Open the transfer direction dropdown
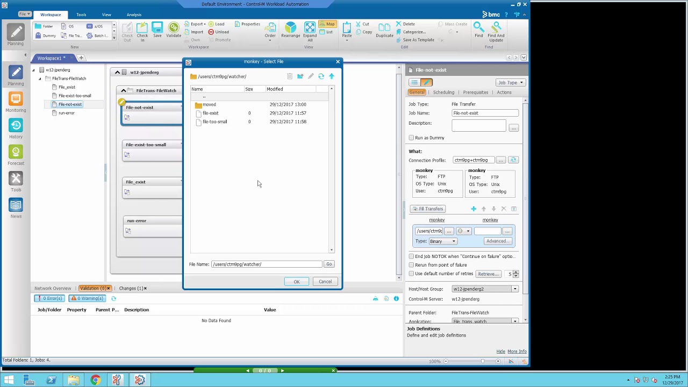 coord(464,231)
